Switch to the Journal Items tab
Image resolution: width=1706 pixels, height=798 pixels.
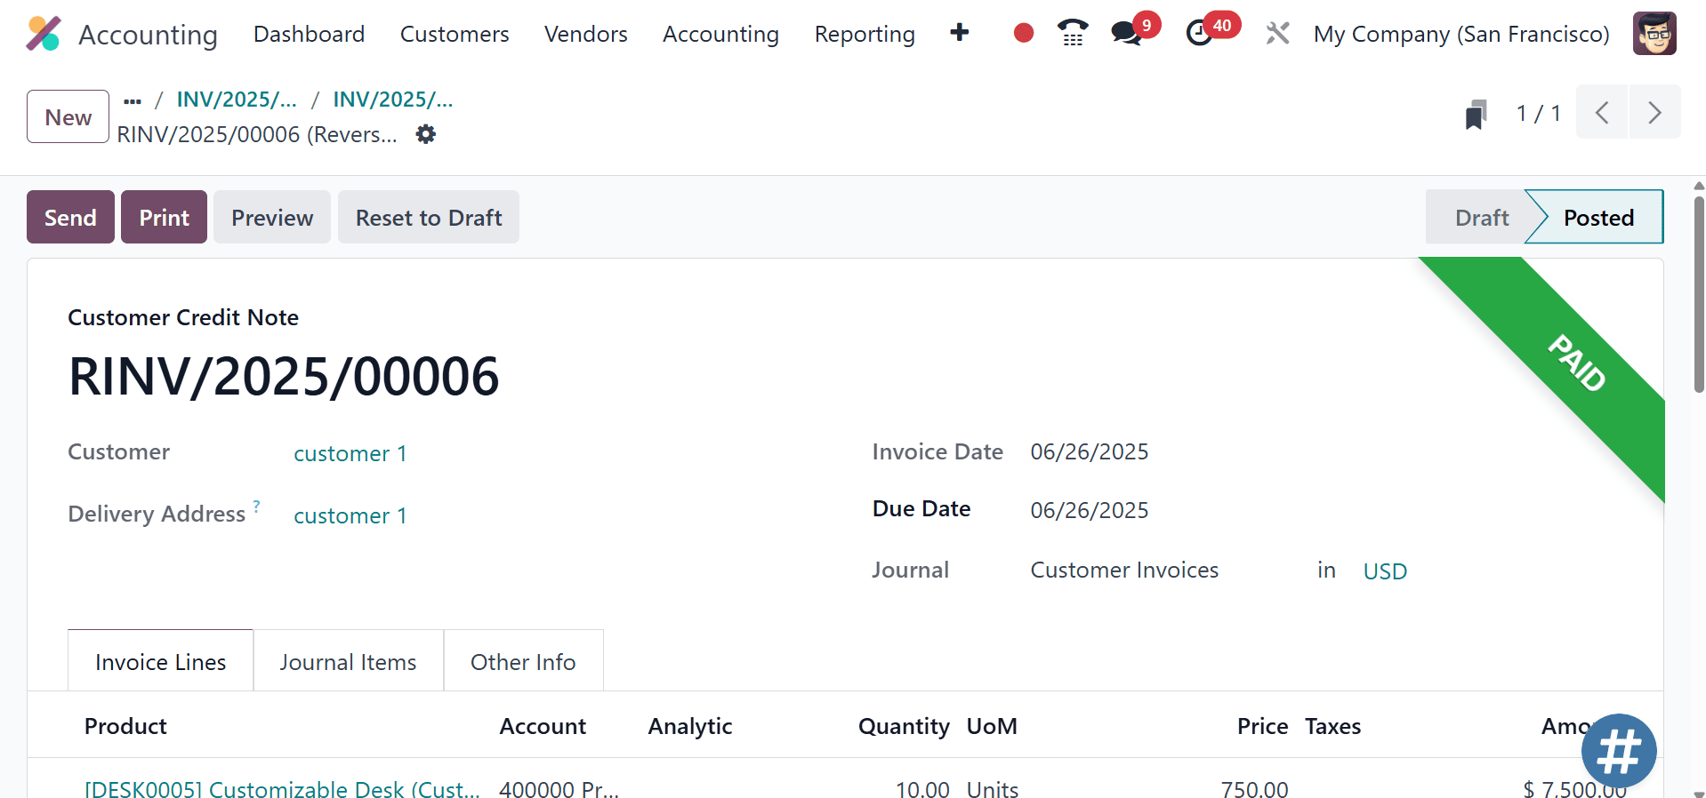pyautogui.click(x=348, y=661)
